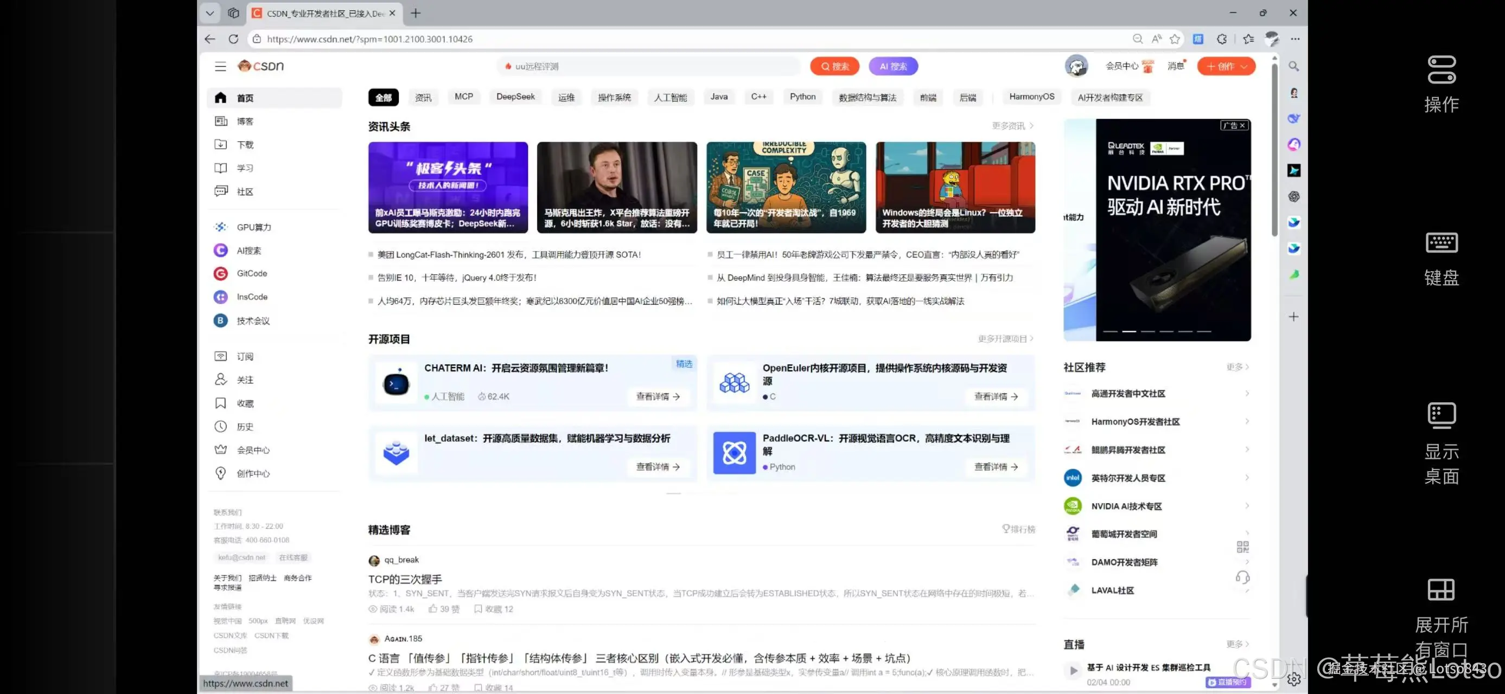Open the 订阅 (subscriptions) sidebar item
The image size is (1505, 694).
coord(245,356)
